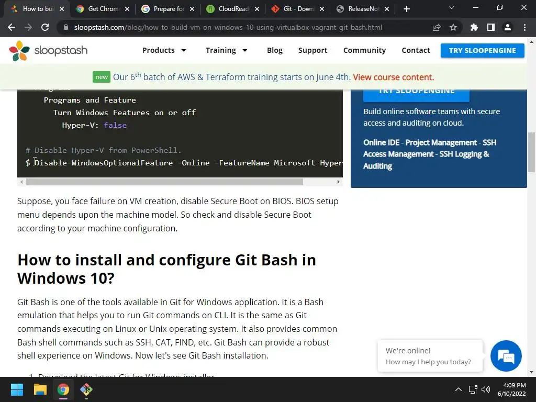Bookmark this page with star icon
The height and width of the screenshot is (402, 536).
453,27
